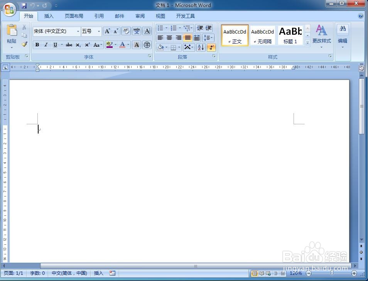Toggle Underline formatting
The image size is (368, 281).
(55, 45)
